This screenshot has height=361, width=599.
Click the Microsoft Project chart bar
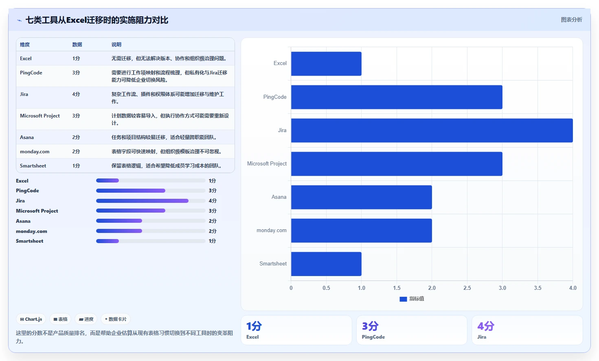tap(397, 164)
